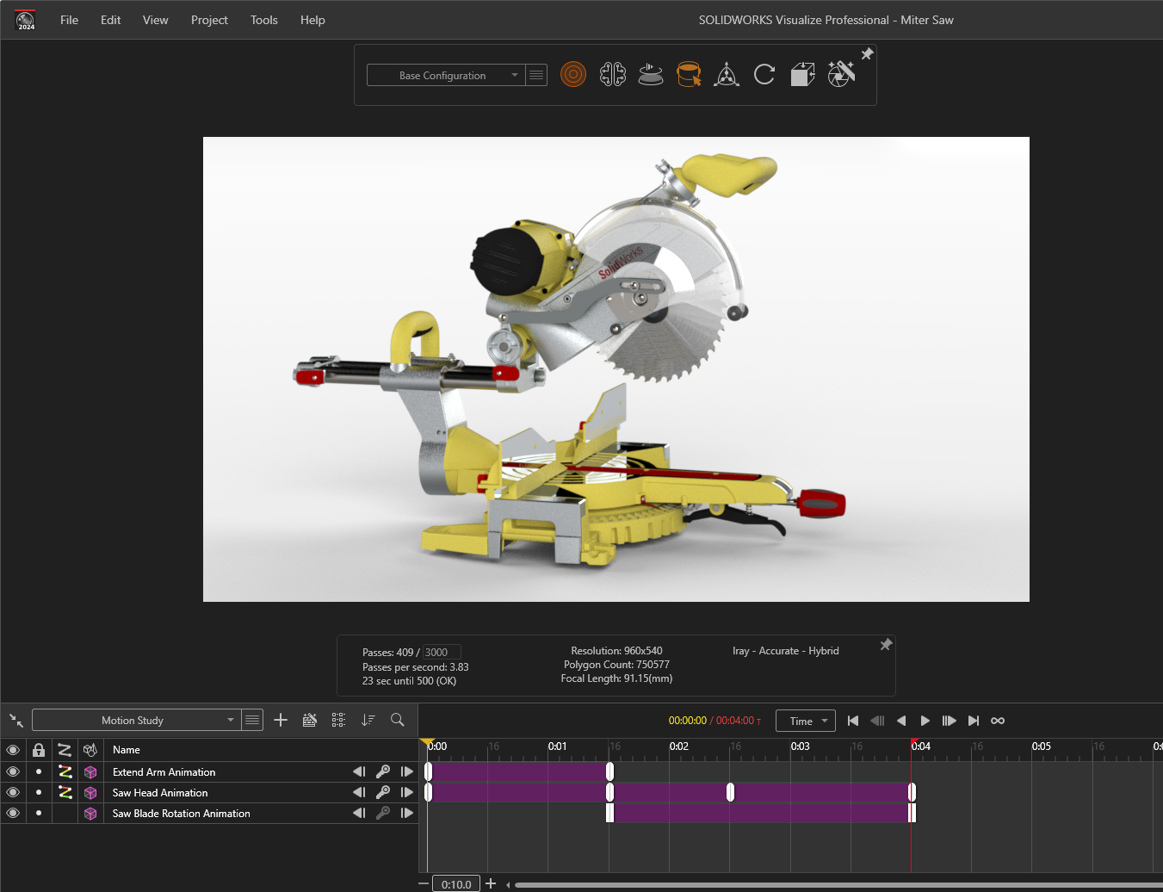Click the clapperboard animation wizard icon
1163x892 pixels.
coord(310,720)
